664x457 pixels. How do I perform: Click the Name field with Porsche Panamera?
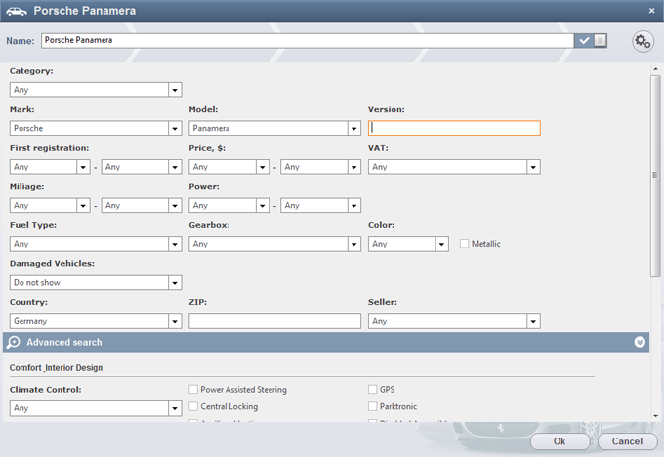coord(308,41)
